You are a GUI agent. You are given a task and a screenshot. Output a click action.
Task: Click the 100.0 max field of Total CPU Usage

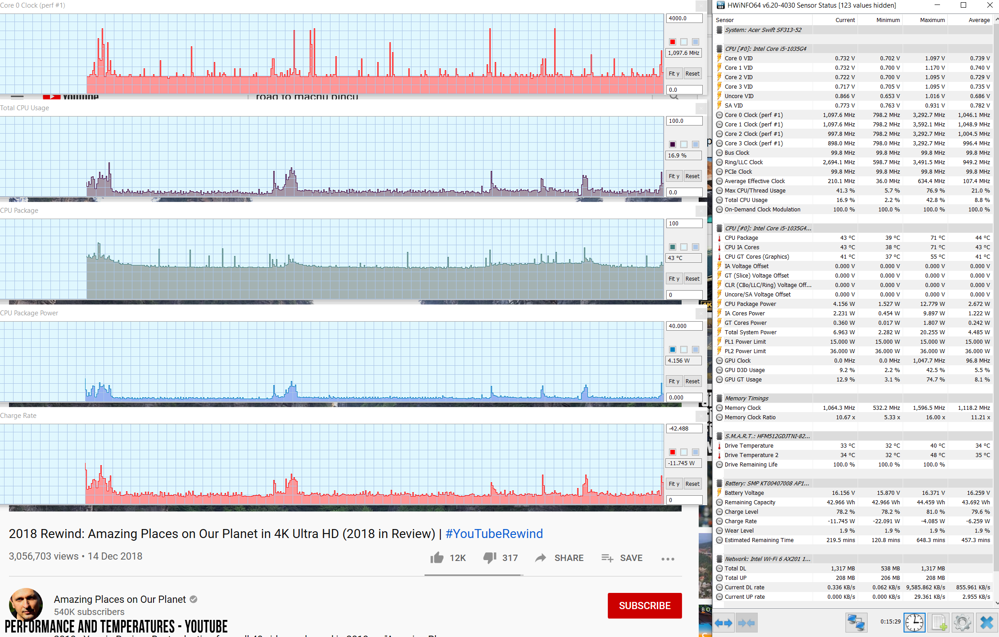684,121
